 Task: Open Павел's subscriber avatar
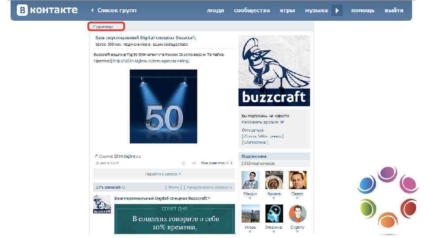pos(297,180)
